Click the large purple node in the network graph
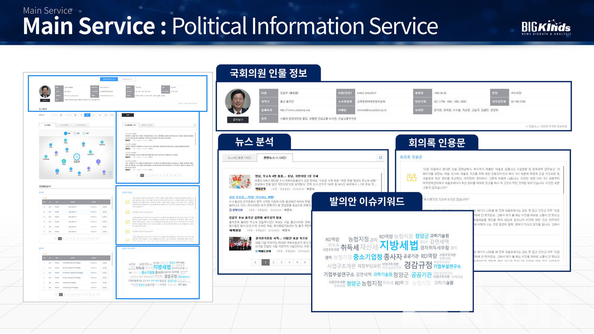The height and width of the screenshot is (334, 594). [98, 161]
